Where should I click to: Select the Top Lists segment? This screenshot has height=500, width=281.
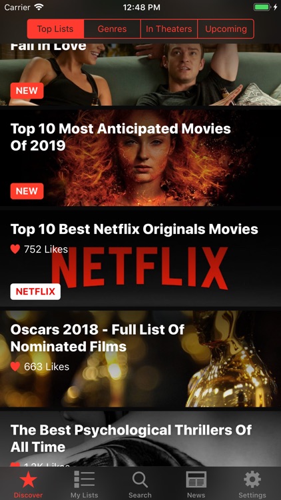point(55,29)
